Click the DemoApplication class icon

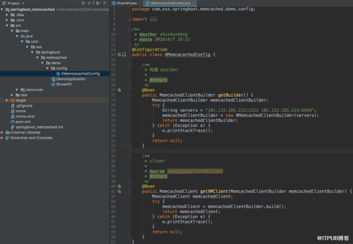click(53, 79)
